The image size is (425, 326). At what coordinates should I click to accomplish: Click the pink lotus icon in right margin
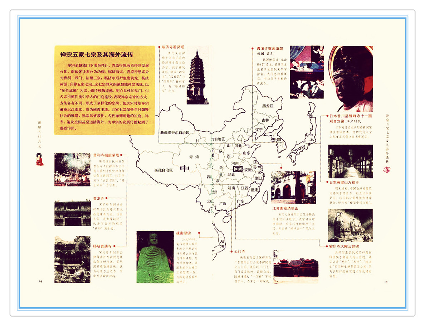pyautogui.click(x=386, y=170)
